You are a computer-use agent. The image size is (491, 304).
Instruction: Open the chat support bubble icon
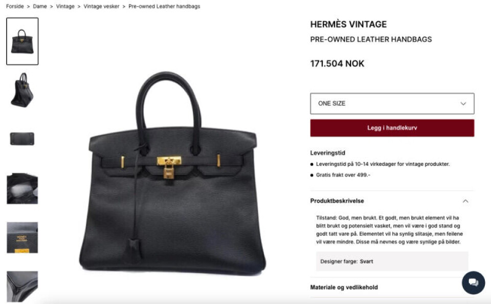(473, 283)
